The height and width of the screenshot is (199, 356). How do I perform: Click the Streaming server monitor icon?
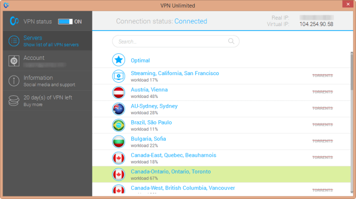(x=118, y=76)
